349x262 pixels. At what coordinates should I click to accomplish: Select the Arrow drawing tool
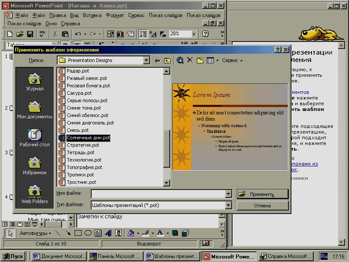68,233
